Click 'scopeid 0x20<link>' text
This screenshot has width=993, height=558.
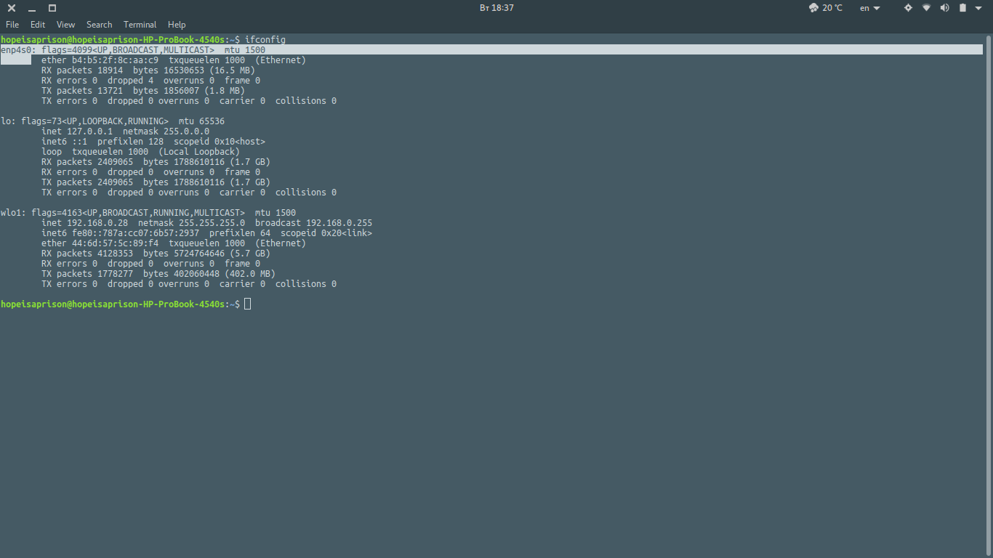(x=326, y=232)
